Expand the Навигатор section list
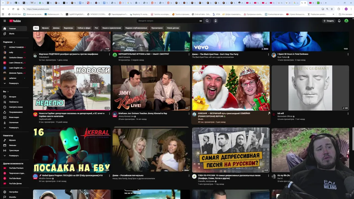 14,156
